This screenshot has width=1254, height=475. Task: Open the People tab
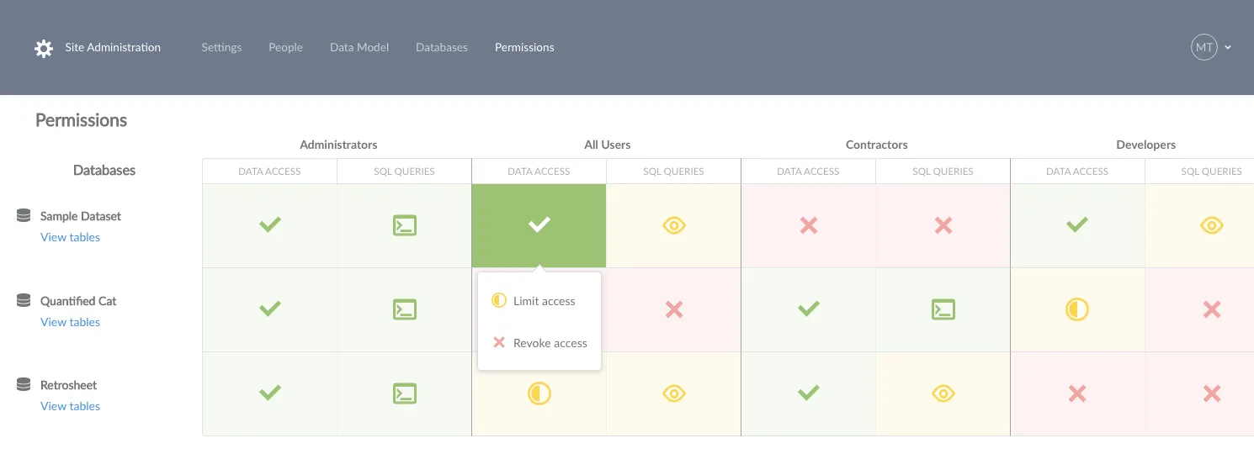pos(285,47)
